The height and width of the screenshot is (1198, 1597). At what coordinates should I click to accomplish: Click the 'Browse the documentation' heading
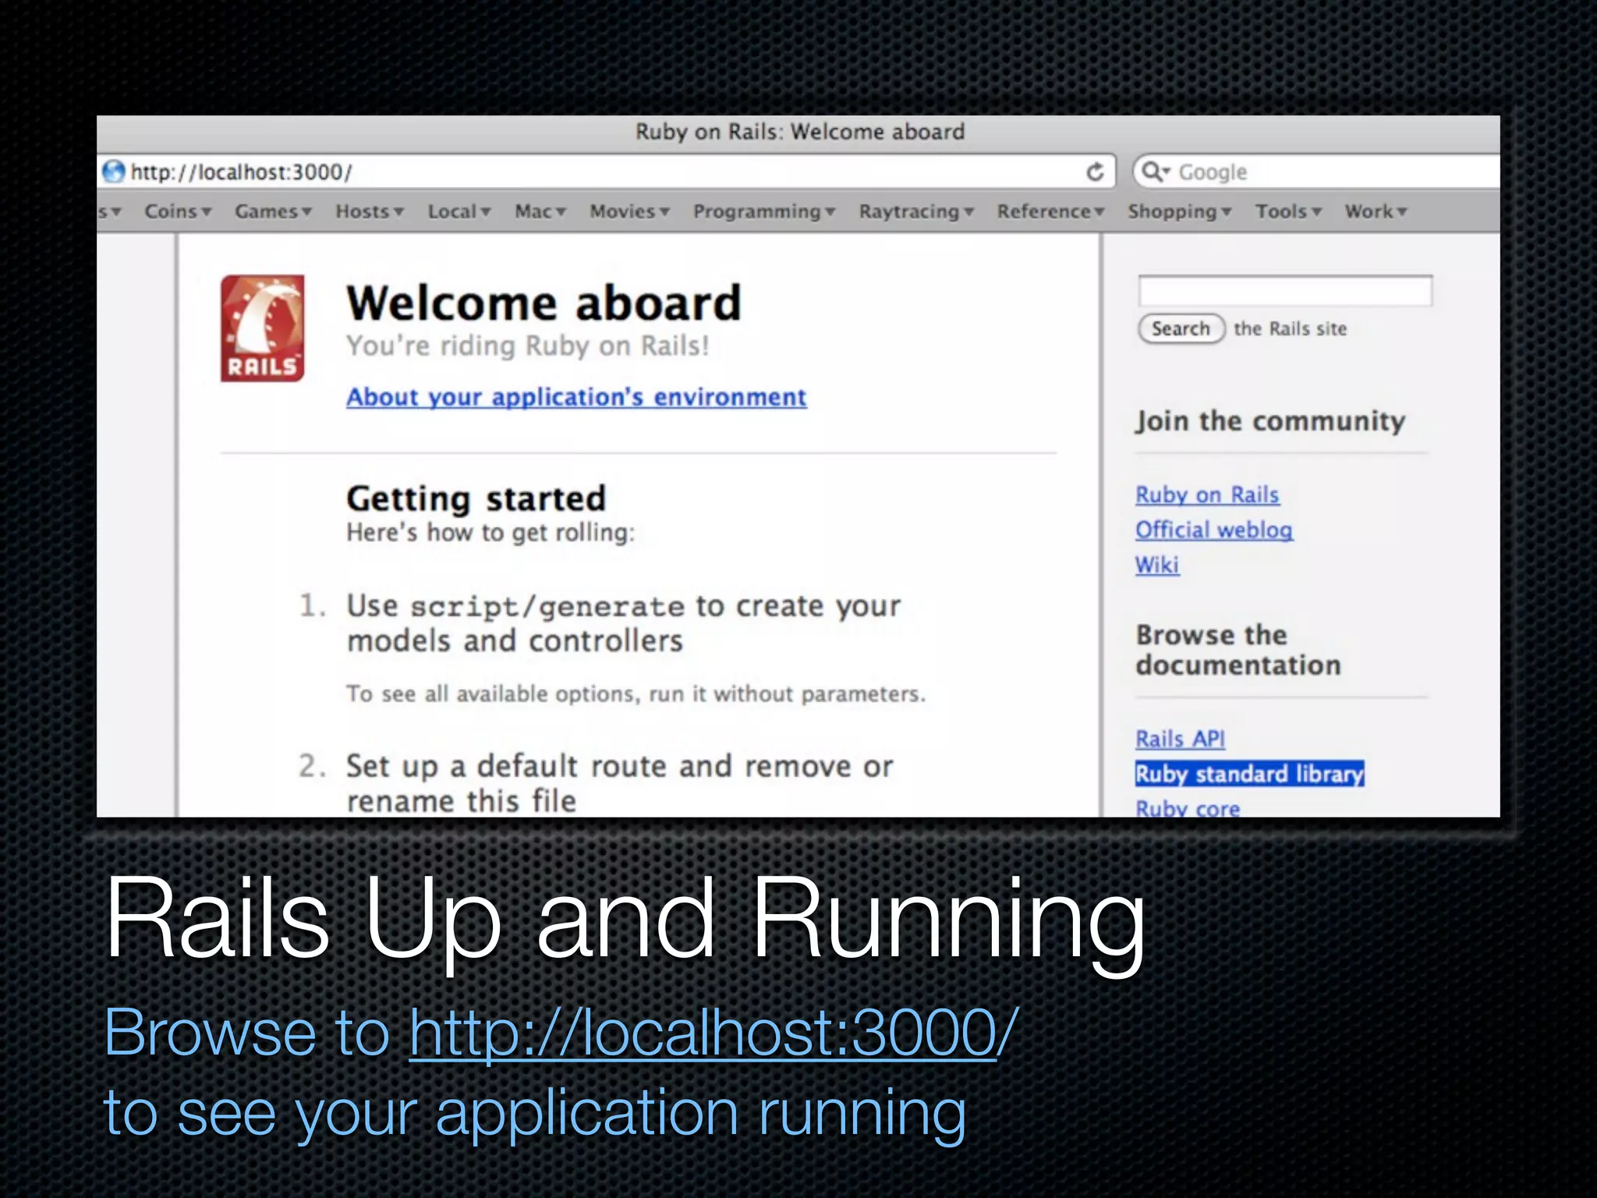point(1238,650)
